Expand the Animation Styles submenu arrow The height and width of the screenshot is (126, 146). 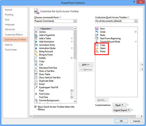point(72,48)
